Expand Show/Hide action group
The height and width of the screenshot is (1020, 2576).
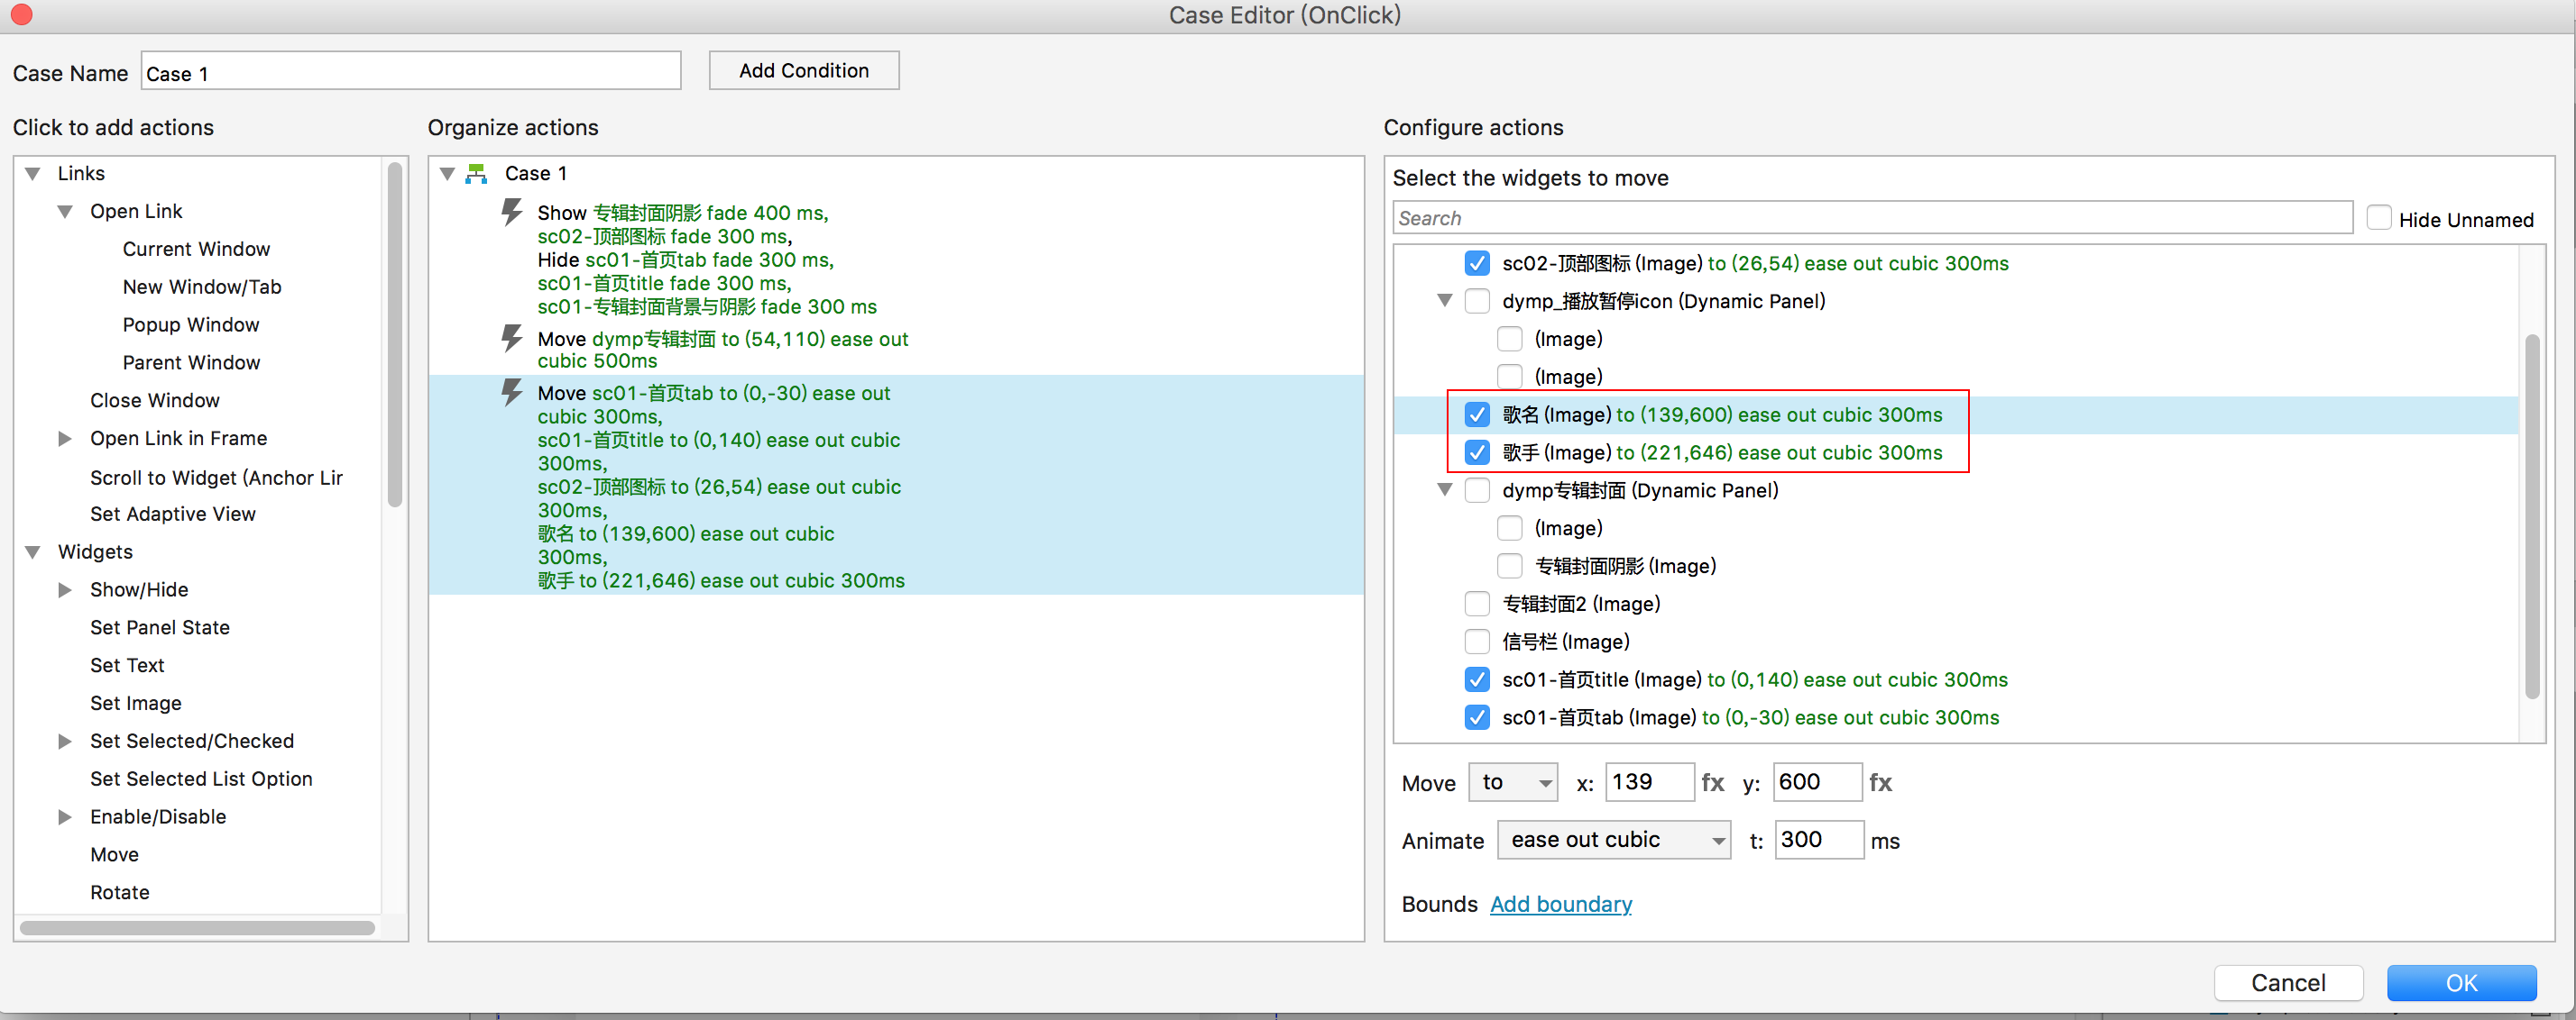point(65,589)
